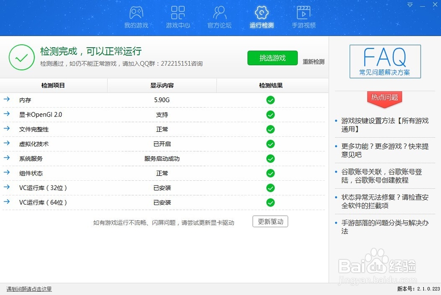Screen dimensions: 441x295
Task: Click 重新检测 to rerun detection
Action: click(313, 62)
